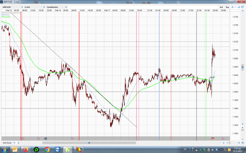
Task: Select the trend line drawing tool
Action: [235, 7]
